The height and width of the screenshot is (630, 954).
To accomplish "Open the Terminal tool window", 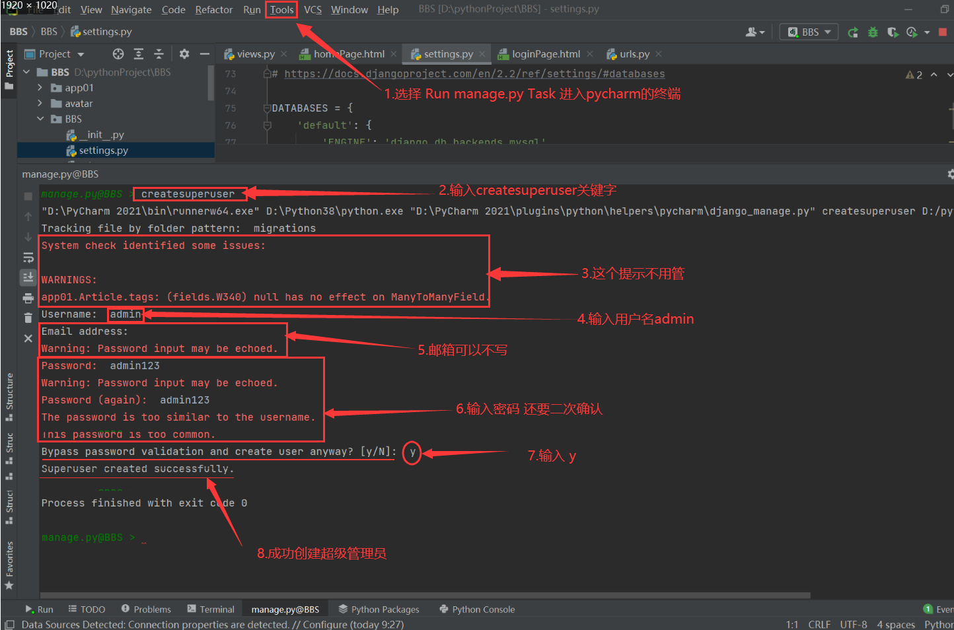I will [x=211, y=610].
